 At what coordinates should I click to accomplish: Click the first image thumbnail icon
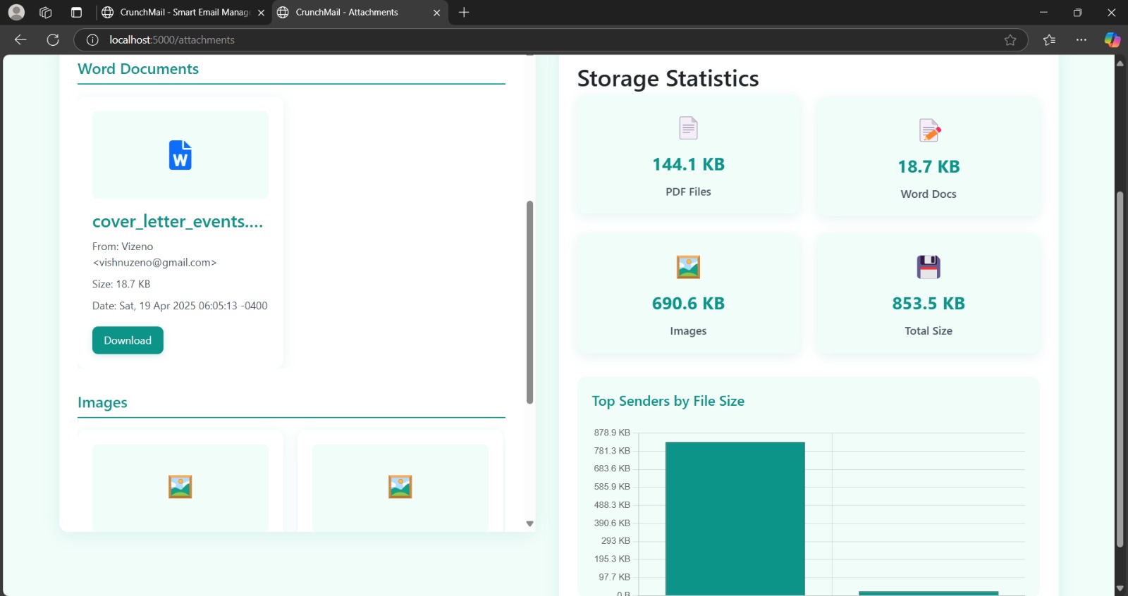[x=180, y=487]
